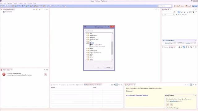
Task: Click the scroll-down arrow in view list
Action: [112, 60]
